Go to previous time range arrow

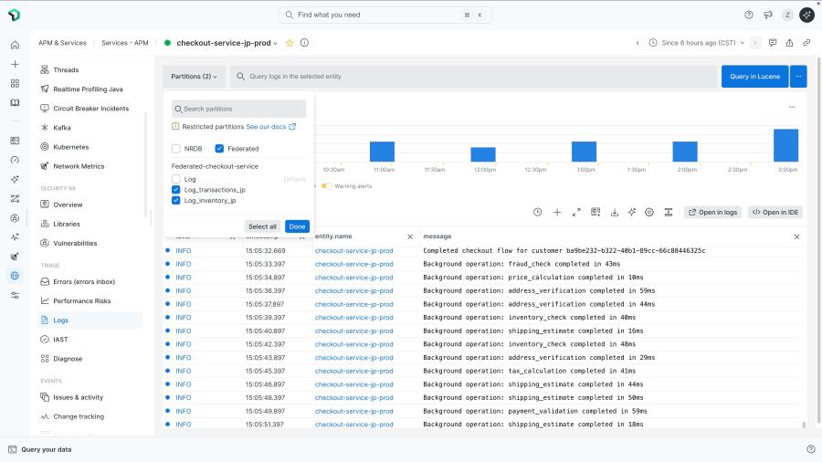click(x=638, y=43)
